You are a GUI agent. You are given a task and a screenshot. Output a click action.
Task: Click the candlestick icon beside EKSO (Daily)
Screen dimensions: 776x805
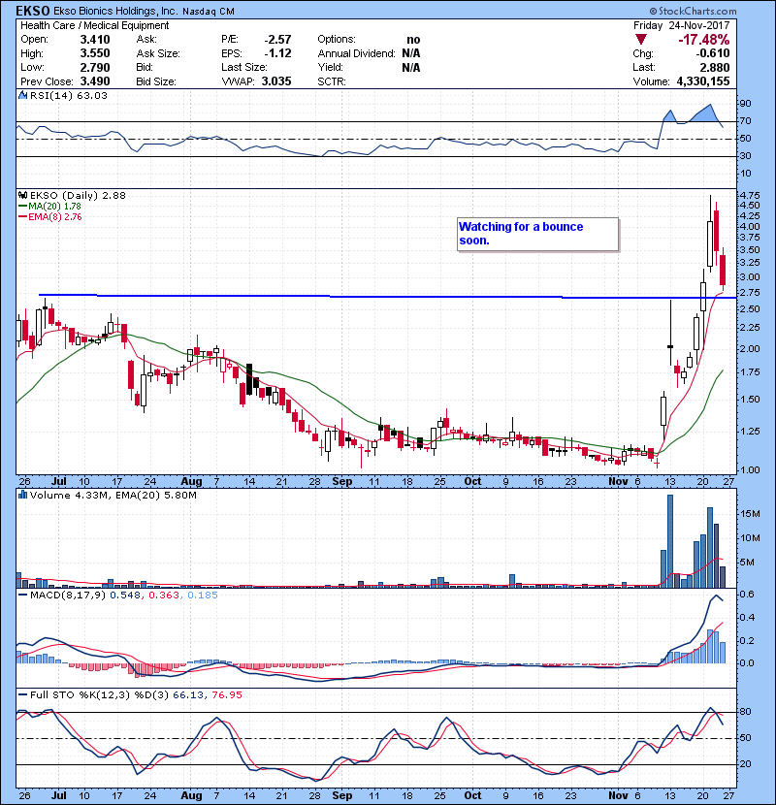(22, 195)
